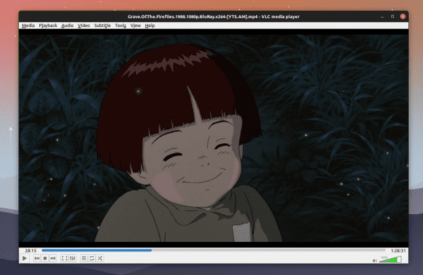The image size is (423, 275).
Task: Toggle the playlist view icon
Action: click(84, 258)
